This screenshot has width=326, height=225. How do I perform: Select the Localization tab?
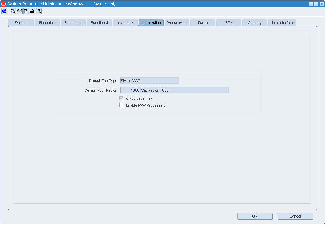(x=151, y=23)
